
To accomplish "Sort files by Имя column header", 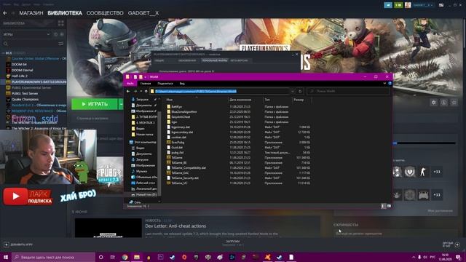I will 170,100.
